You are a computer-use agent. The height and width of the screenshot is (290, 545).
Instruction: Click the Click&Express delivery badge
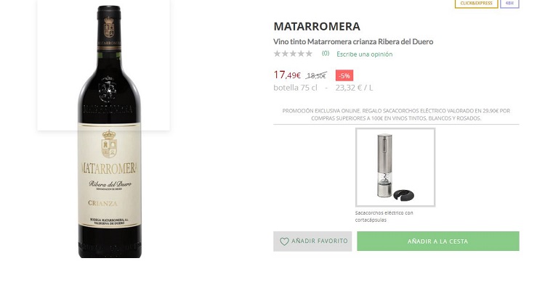click(476, 4)
